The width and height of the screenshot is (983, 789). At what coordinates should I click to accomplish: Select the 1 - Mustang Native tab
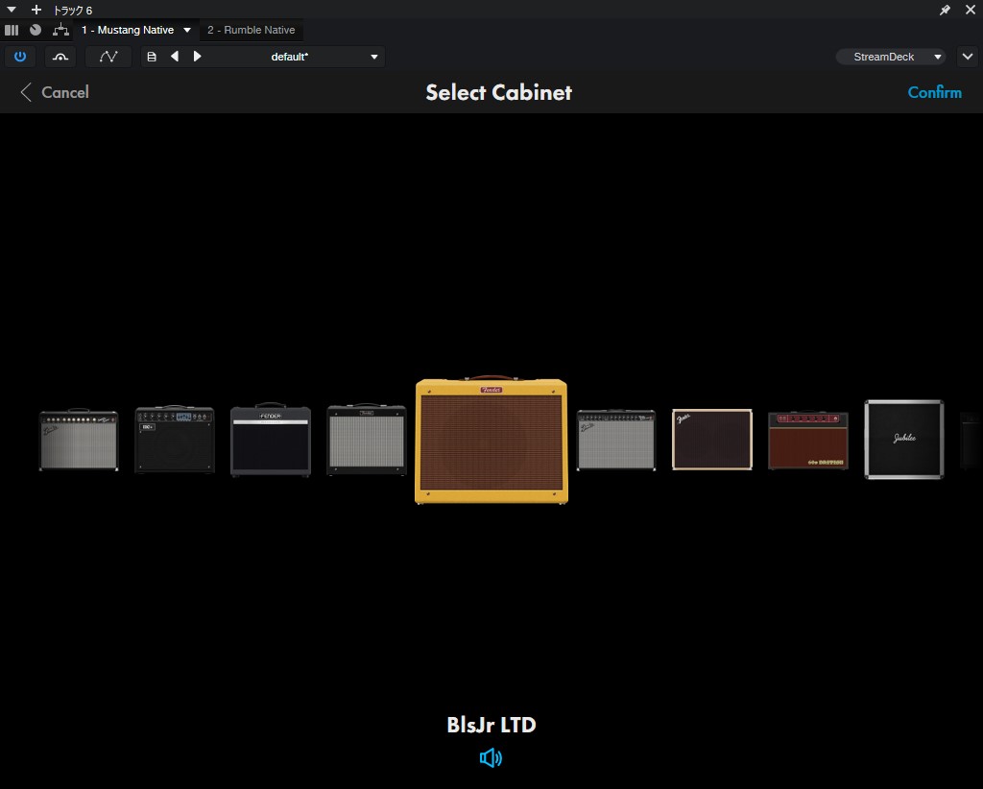click(x=127, y=30)
